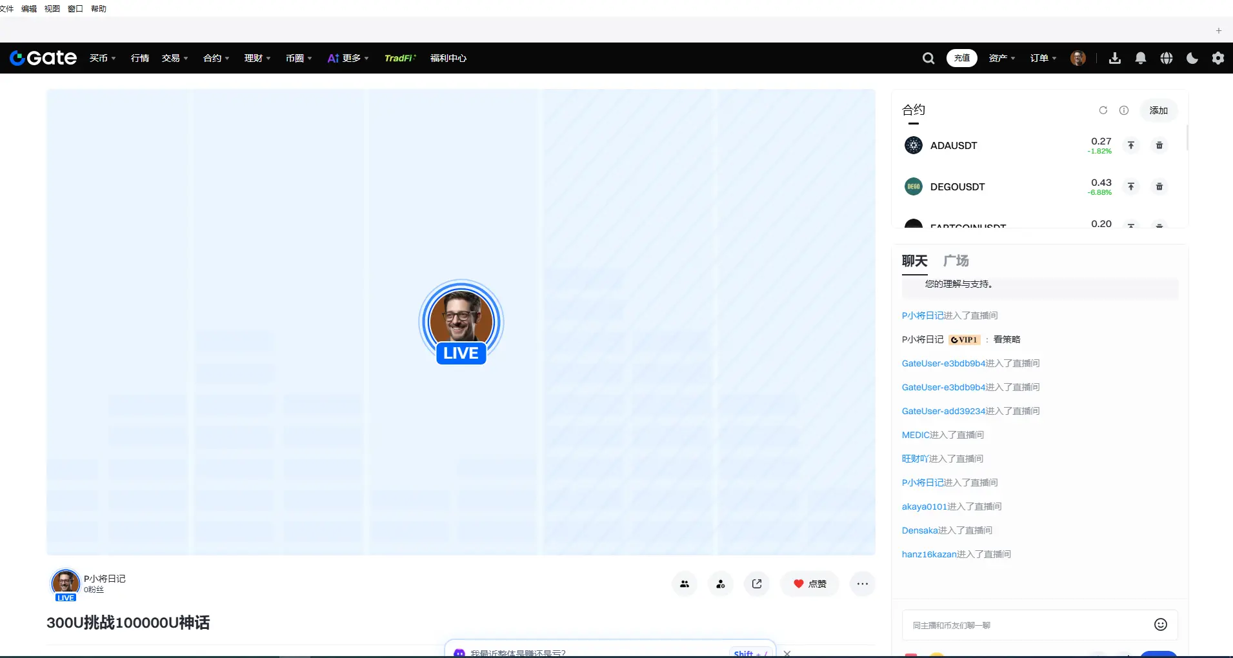Click the DEGOUSDT price 0.43
The image size is (1233, 658).
click(1101, 183)
